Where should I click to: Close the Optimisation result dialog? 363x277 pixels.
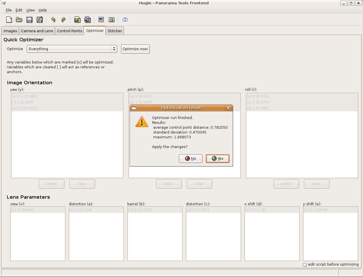tap(228, 108)
